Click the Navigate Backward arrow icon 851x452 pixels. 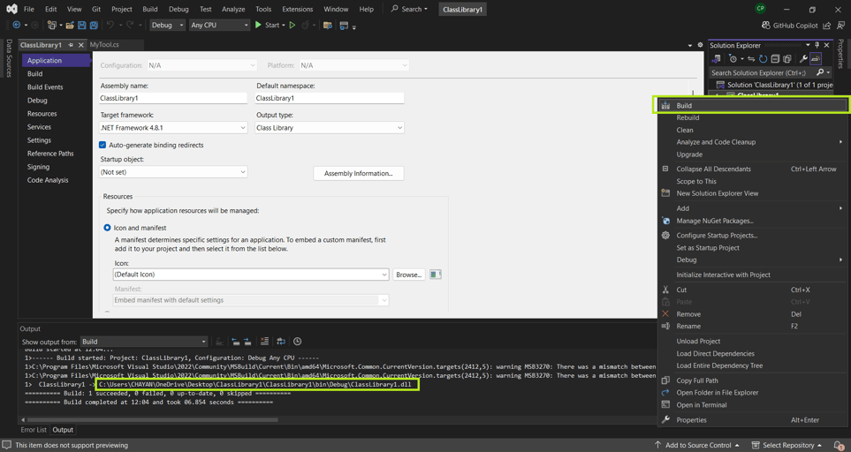[17, 25]
